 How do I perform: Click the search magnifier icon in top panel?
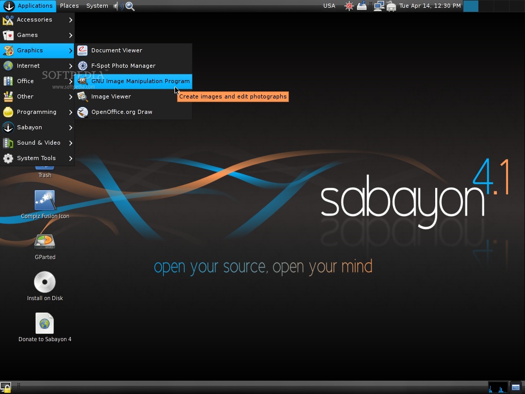coord(130,6)
